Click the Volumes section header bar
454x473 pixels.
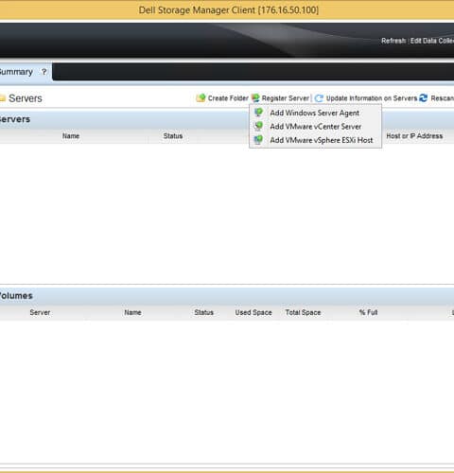pyautogui.click(x=227, y=296)
